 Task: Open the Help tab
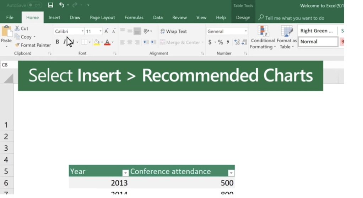[221, 18]
